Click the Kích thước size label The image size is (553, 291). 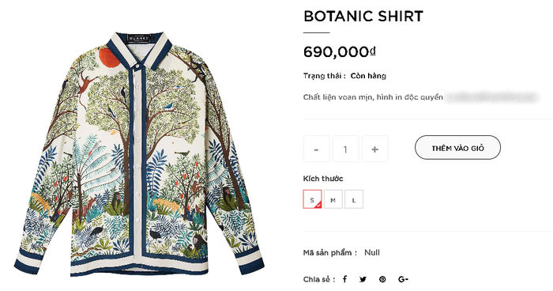point(323,179)
